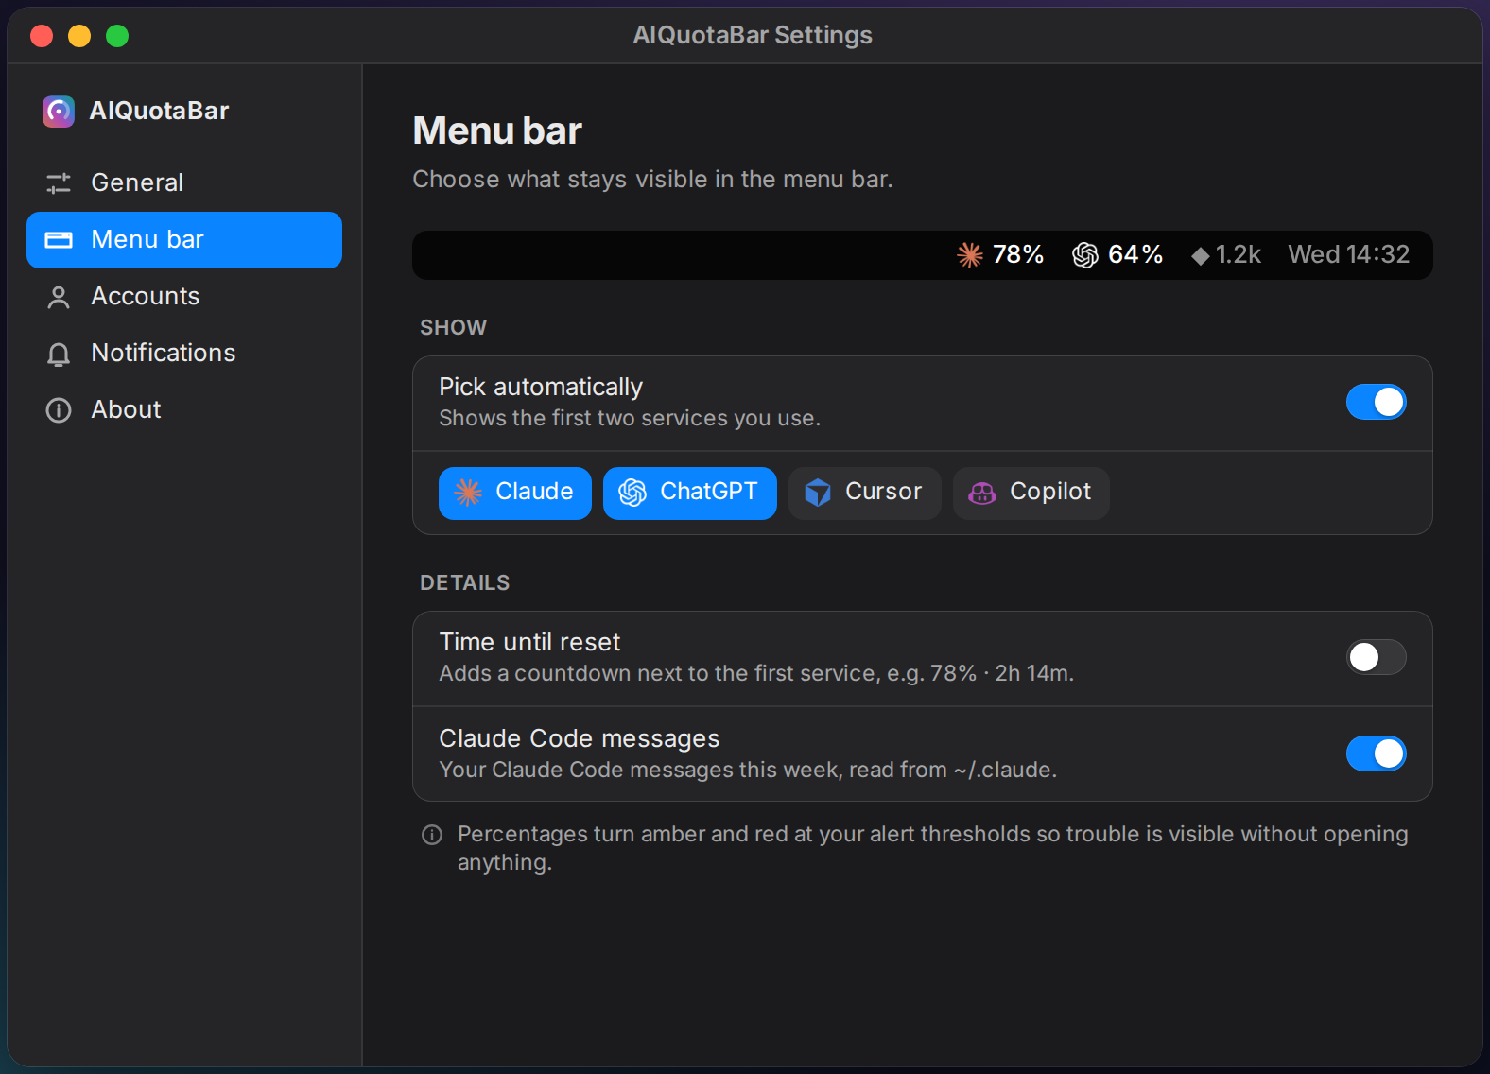Click the Claude Code messages label

tap(580, 739)
